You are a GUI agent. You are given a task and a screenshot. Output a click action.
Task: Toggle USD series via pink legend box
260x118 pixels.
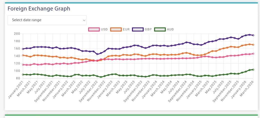coord(94,29)
